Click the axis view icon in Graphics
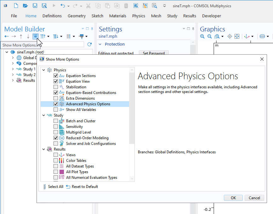This screenshot has width=273, height=214. coord(247,36)
